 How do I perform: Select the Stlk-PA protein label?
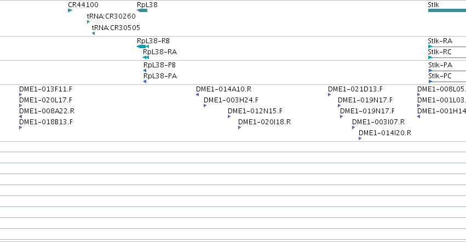coord(440,65)
